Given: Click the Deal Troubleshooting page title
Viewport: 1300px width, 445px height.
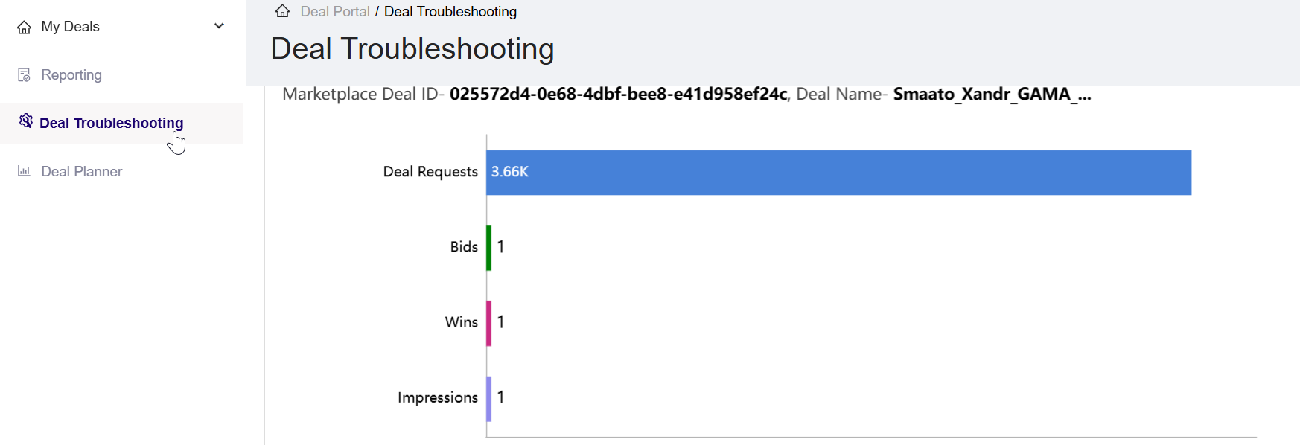Looking at the screenshot, I should (x=412, y=48).
